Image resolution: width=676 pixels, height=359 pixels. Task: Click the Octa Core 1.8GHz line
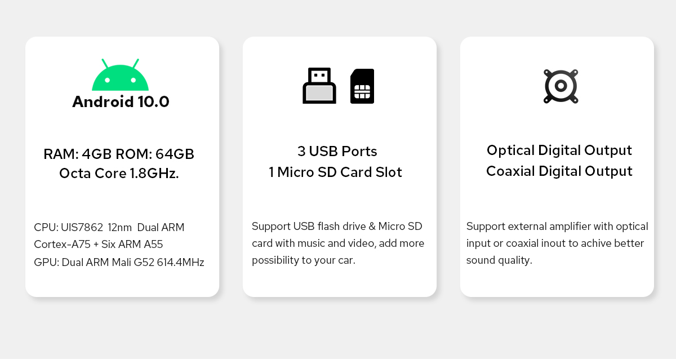[119, 174]
